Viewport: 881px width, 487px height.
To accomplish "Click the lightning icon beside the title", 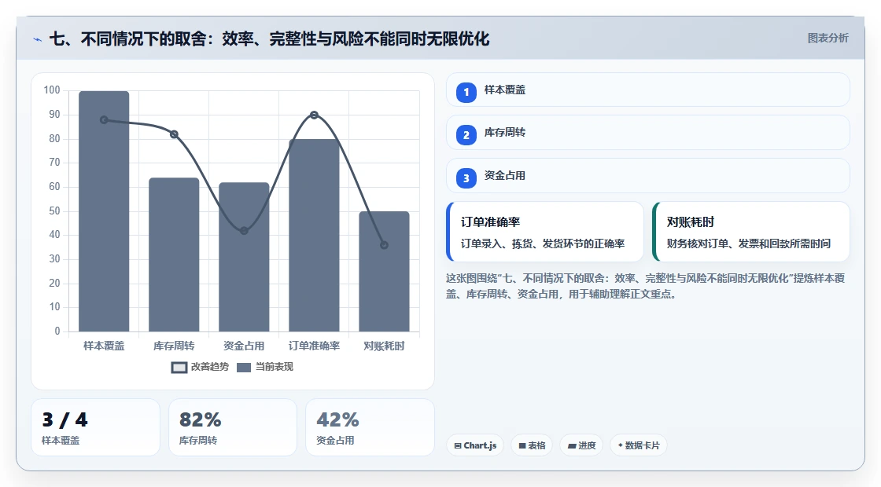I will 37,39.
